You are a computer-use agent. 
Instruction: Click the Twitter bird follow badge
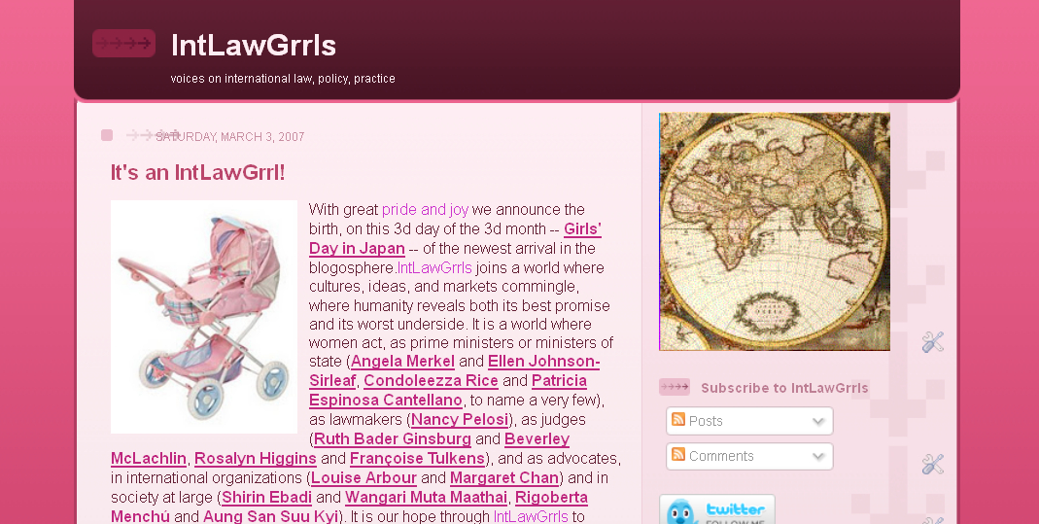tap(716, 509)
